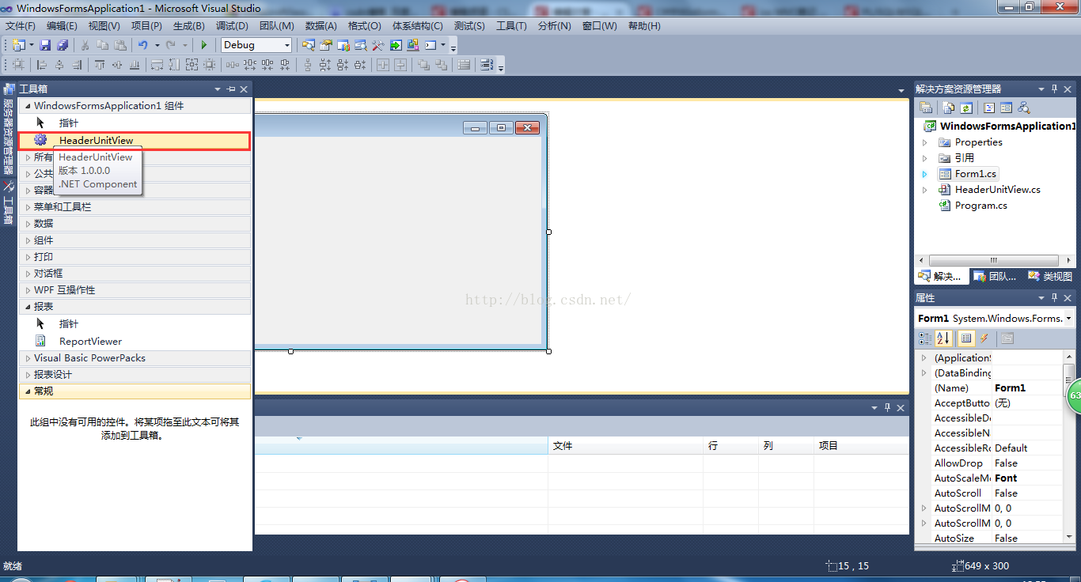
Task: Click the Align Lefts layout icon
Action: [x=42, y=65]
